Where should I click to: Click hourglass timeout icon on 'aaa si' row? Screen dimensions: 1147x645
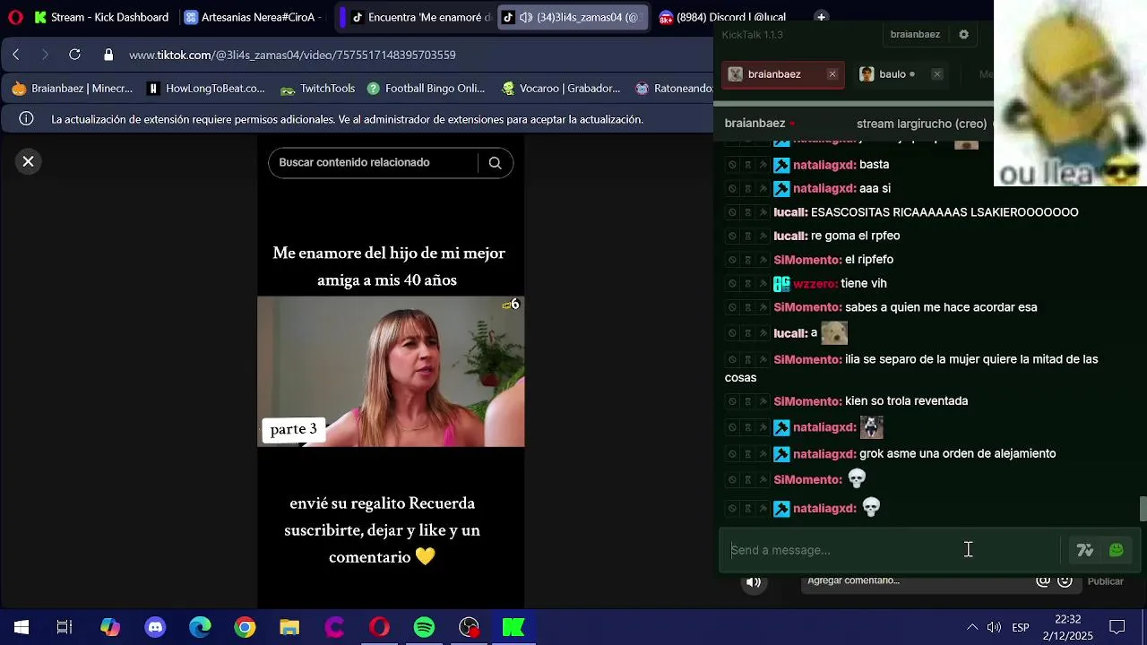(747, 189)
